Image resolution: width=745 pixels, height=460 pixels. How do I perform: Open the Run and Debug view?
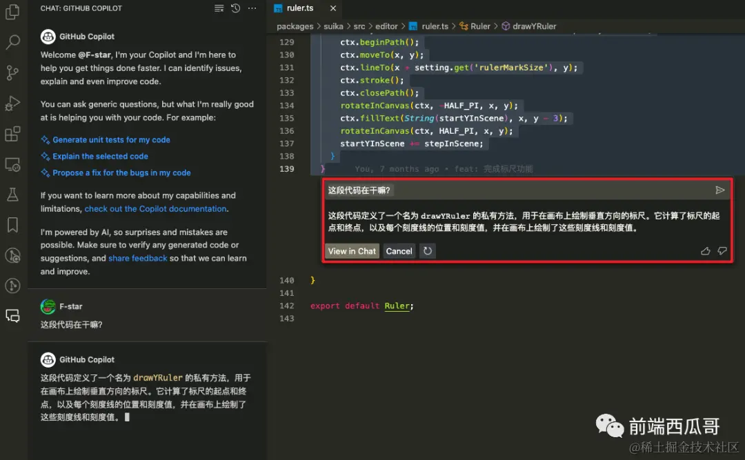point(12,103)
